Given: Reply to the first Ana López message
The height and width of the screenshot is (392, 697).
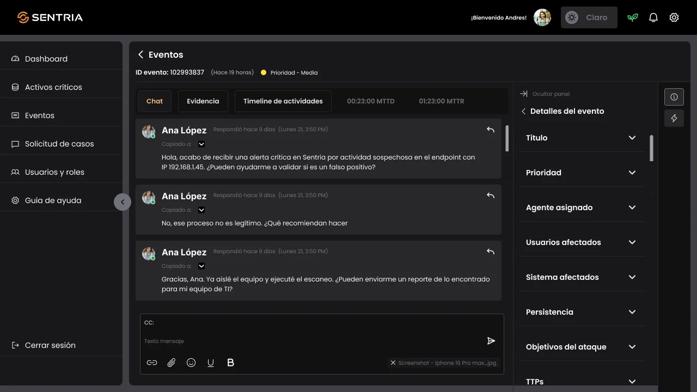Looking at the screenshot, I should (x=491, y=130).
